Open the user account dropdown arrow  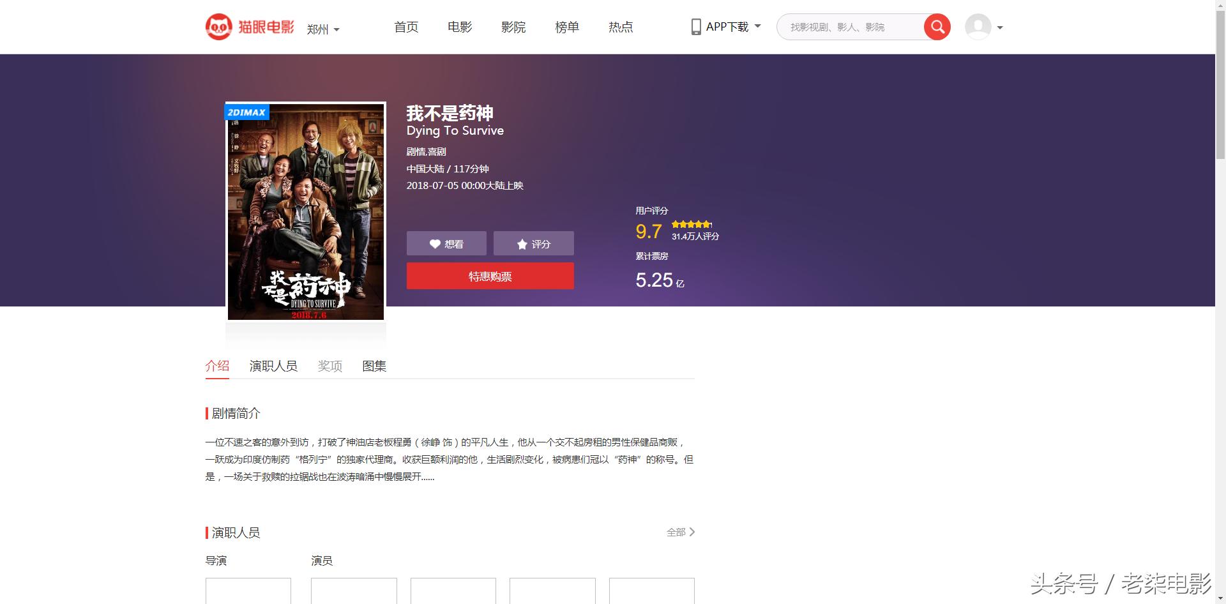(999, 27)
